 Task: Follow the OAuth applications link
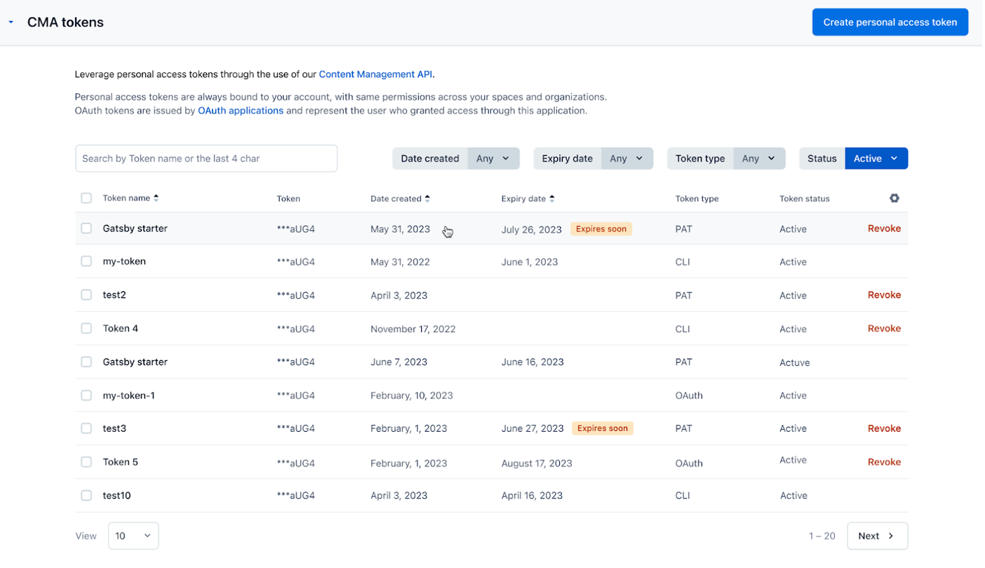coord(241,111)
